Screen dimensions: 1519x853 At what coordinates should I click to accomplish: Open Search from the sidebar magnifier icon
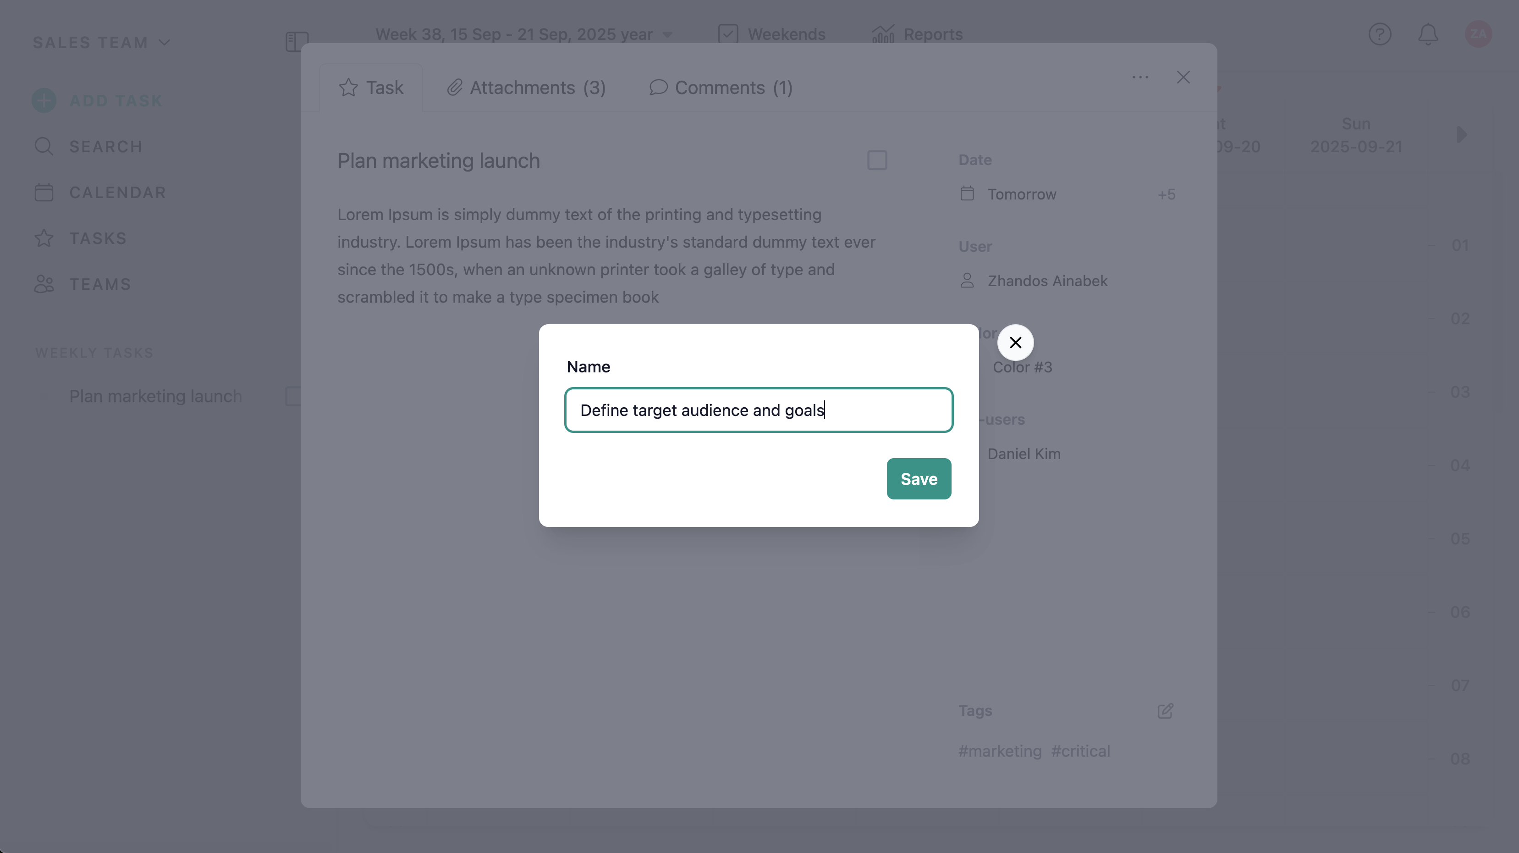44,146
